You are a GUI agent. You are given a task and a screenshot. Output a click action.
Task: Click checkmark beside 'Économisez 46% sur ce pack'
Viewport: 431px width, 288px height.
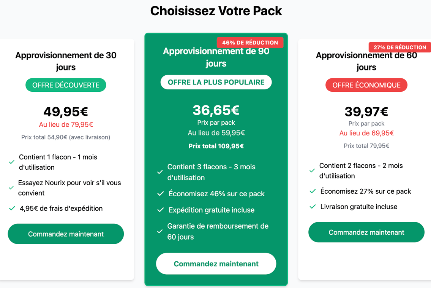(x=161, y=194)
